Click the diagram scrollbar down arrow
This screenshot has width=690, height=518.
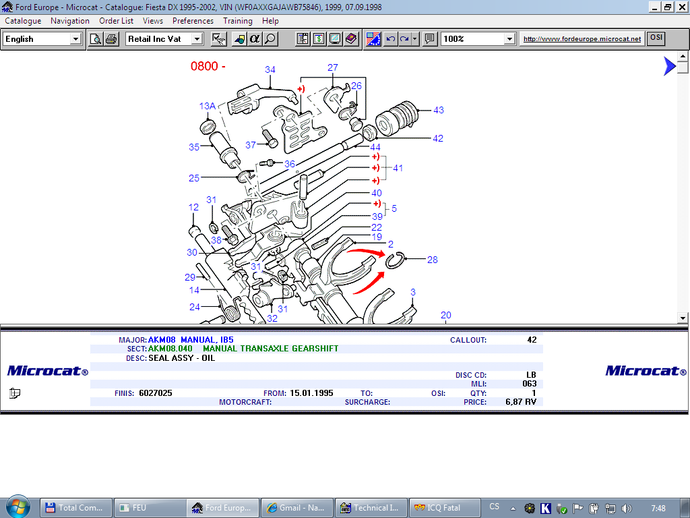(x=683, y=318)
